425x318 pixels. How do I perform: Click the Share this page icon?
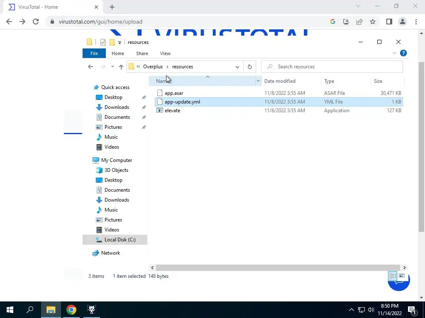(359, 22)
